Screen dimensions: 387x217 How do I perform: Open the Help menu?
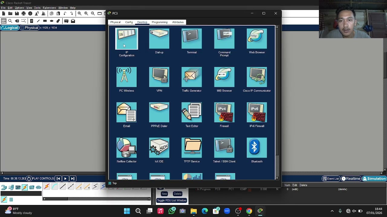73,8
